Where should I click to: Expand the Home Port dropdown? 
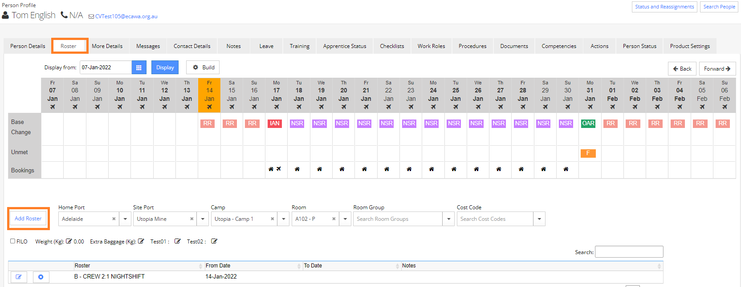click(125, 219)
